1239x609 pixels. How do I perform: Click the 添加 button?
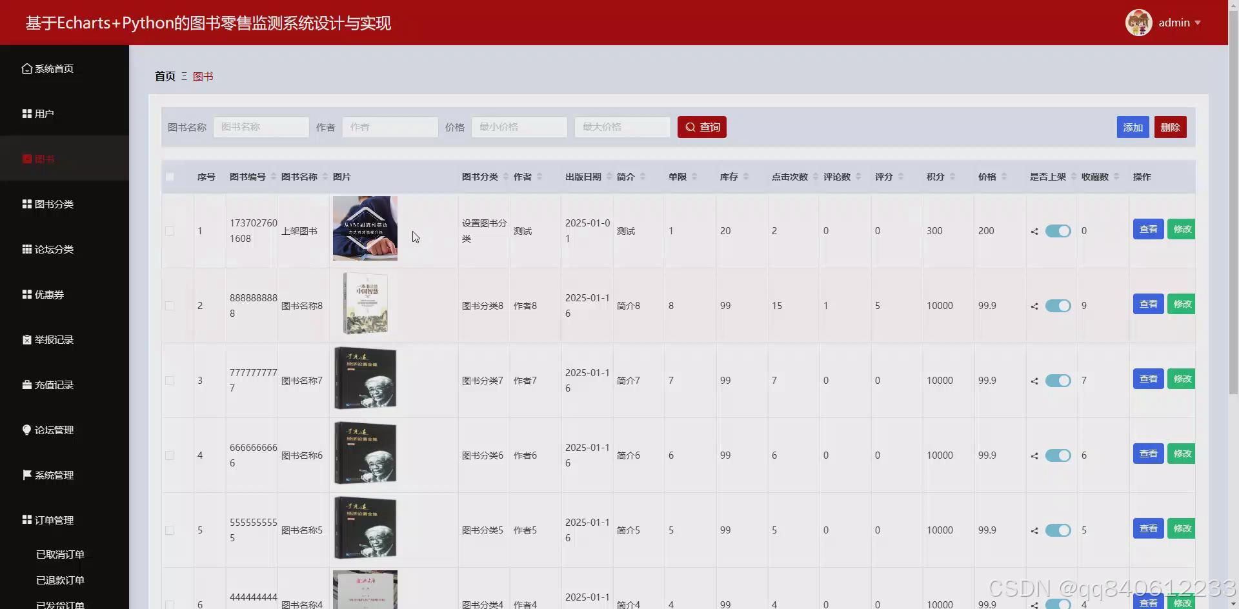pyautogui.click(x=1133, y=127)
